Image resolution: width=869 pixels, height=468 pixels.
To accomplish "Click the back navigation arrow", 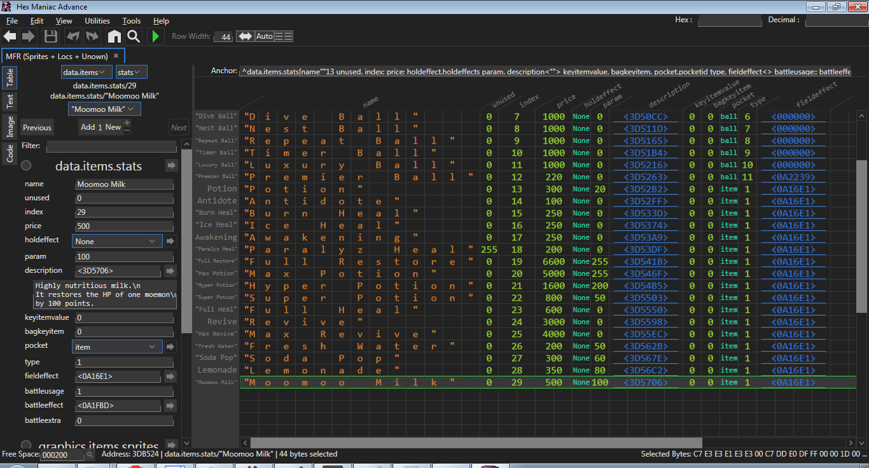I will (10, 36).
